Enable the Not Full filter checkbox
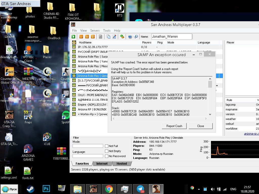Screen dimensions: 259x194 (x=107, y=146)
